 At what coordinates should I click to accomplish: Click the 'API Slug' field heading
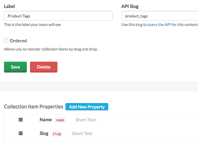pos(130,6)
